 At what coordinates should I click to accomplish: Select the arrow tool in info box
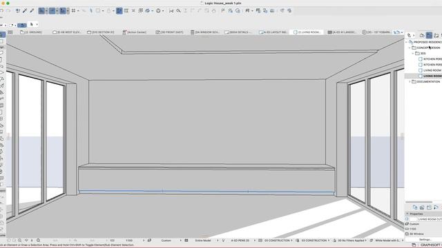(x=32, y=25)
